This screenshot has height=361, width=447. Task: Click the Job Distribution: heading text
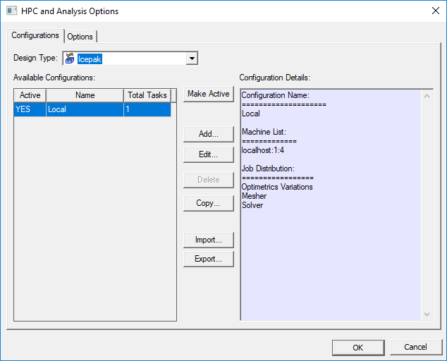pos(268,169)
